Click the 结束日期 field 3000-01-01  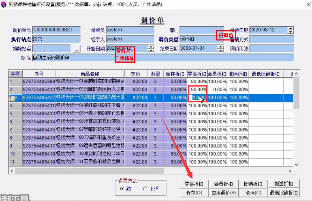199,49
